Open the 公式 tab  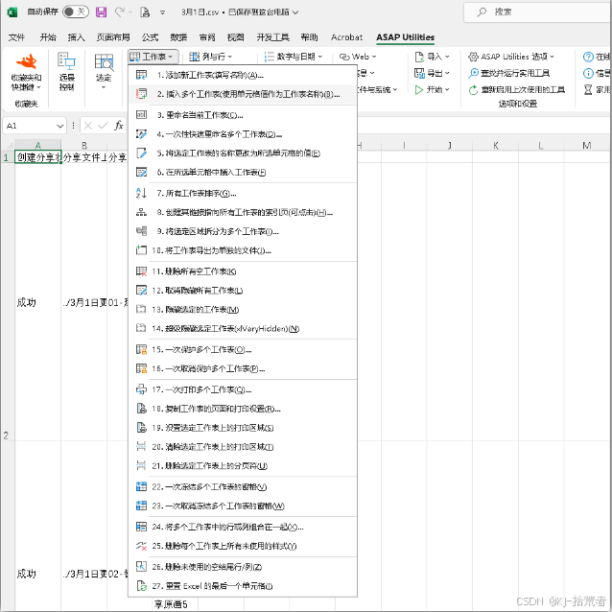pos(151,37)
